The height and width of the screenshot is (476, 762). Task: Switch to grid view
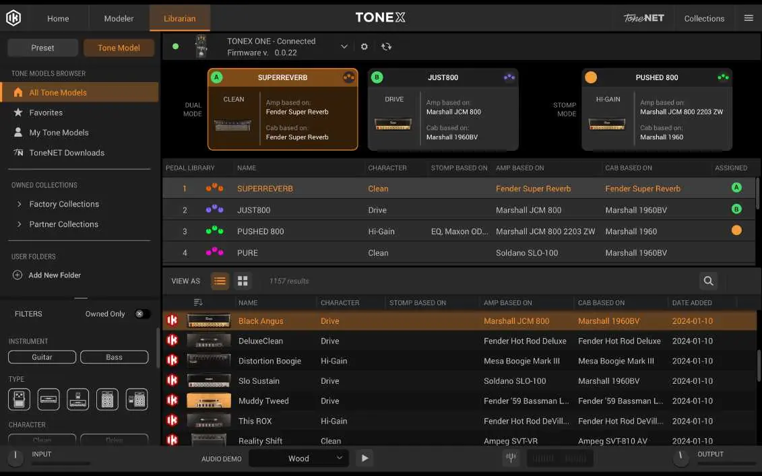pos(243,281)
